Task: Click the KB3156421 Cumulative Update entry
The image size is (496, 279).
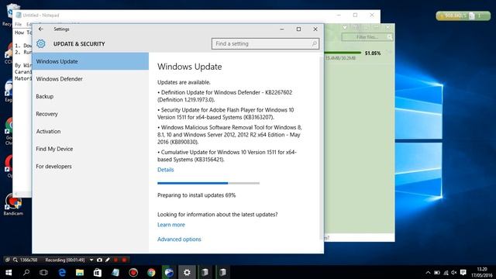Action: [x=227, y=156]
